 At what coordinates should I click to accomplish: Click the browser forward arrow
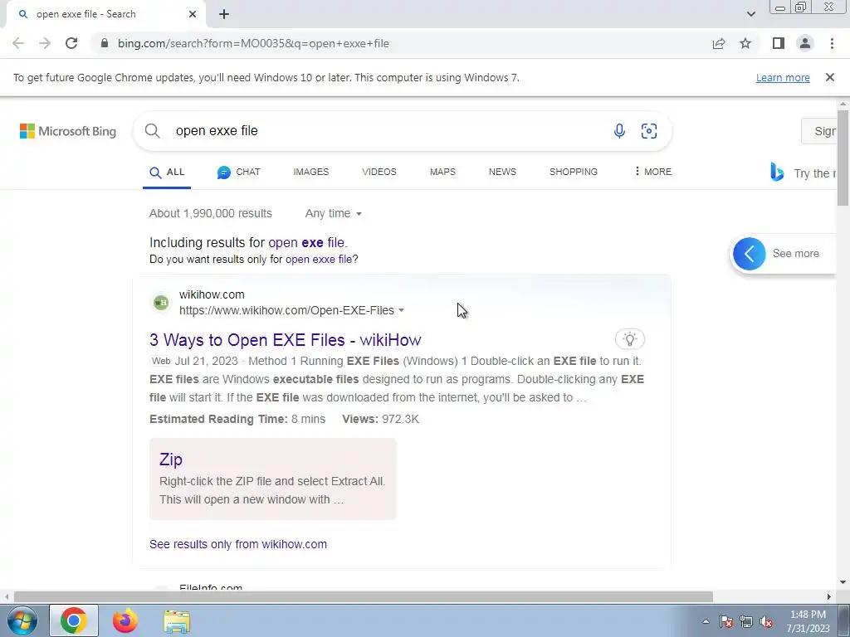click(x=45, y=43)
